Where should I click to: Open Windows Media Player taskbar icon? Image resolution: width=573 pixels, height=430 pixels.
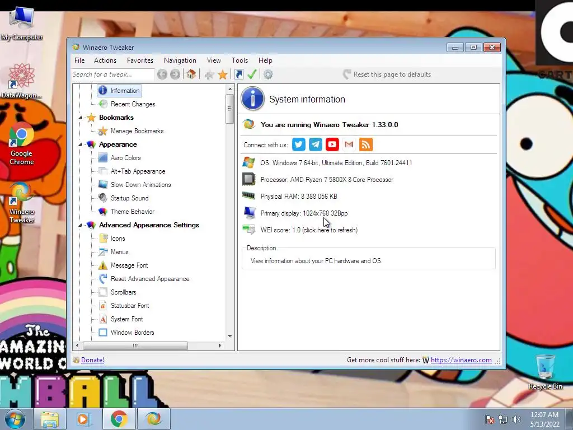[x=84, y=419]
